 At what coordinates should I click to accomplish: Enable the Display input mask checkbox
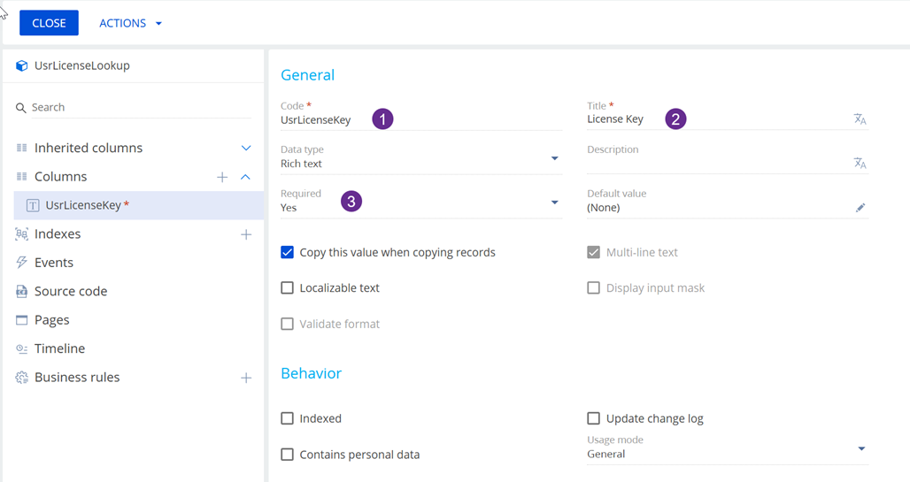(593, 288)
